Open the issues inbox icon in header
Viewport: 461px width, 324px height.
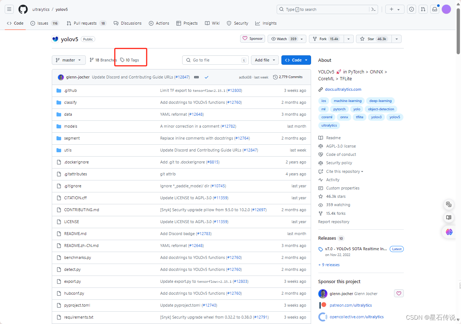(x=411, y=9)
